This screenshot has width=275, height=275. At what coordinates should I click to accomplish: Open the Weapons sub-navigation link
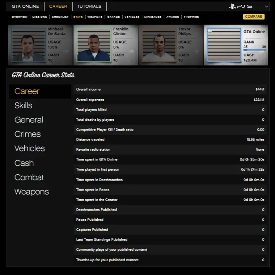(95, 17)
